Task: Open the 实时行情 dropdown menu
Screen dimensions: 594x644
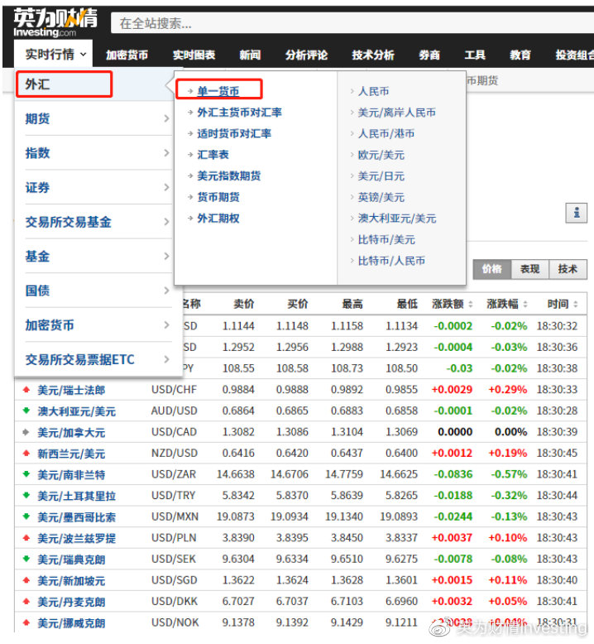Action: tap(54, 54)
